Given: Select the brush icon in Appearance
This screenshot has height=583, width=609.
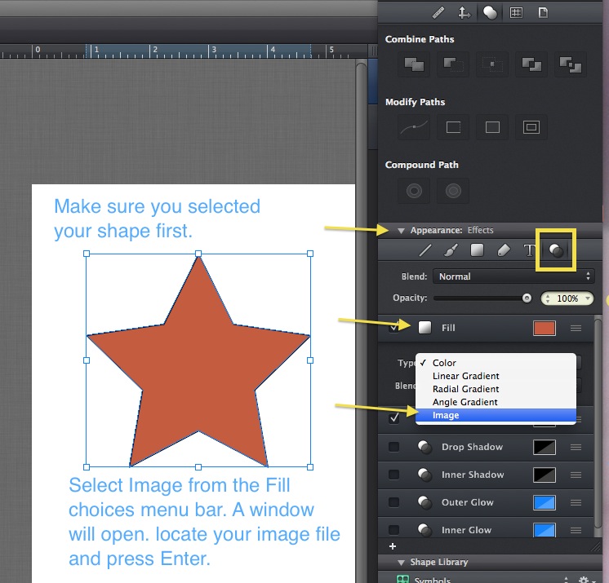Looking at the screenshot, I should click(x=449, y=251).
